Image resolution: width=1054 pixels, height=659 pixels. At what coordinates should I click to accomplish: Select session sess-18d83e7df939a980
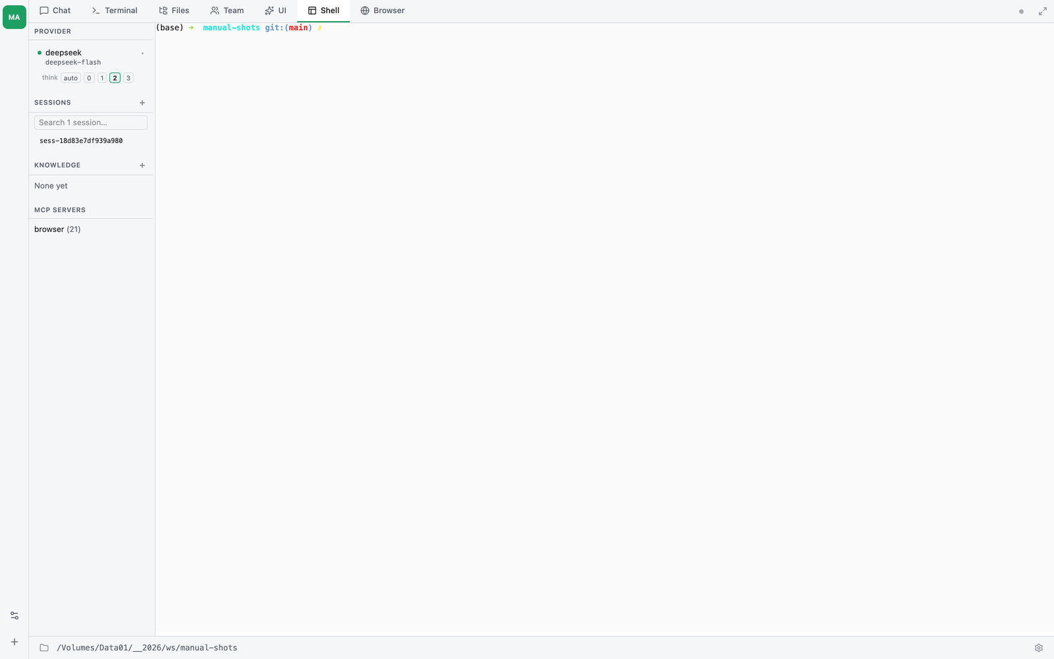81,141
